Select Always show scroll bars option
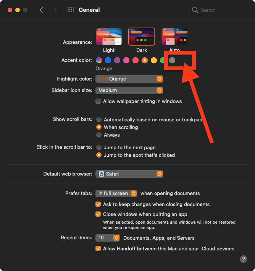The image size is (255, 271). [x=99, y=135]
